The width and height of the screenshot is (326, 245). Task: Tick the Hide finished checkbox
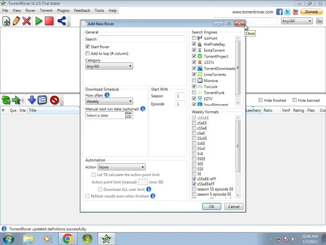[260, 100]
